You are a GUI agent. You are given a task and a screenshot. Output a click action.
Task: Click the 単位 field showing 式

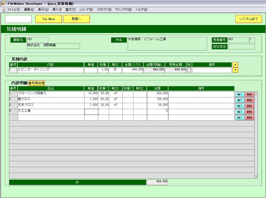[x=115, y=70]
